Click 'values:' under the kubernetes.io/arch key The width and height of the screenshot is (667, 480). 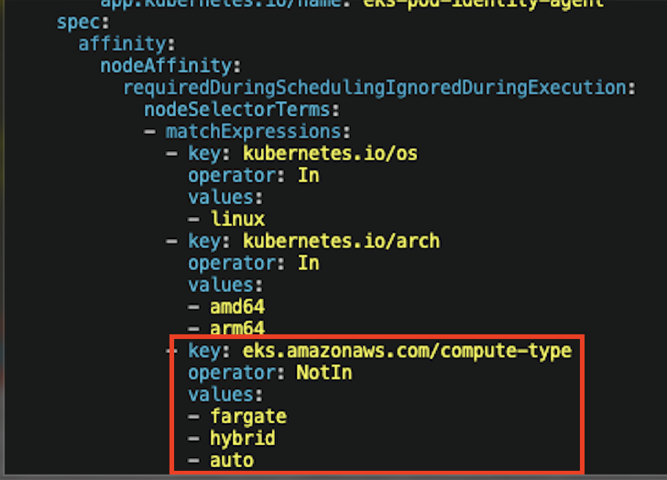click(x=225, y=285)
